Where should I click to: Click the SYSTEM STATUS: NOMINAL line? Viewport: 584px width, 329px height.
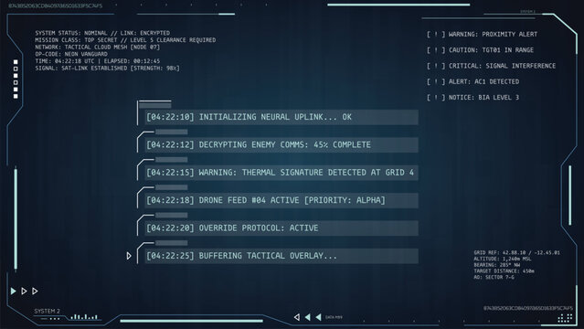[102, 33]
